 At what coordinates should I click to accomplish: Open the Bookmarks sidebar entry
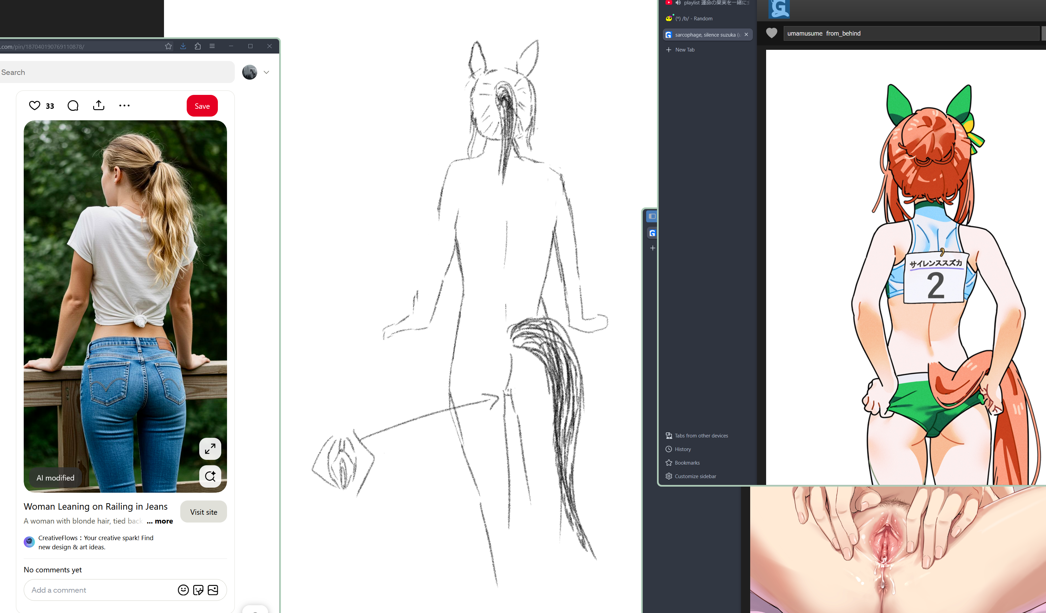point(683,463)
